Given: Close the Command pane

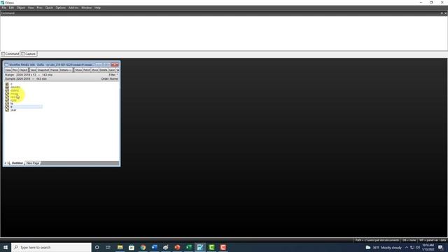Looking at the screenshot, I should point(445,13).
